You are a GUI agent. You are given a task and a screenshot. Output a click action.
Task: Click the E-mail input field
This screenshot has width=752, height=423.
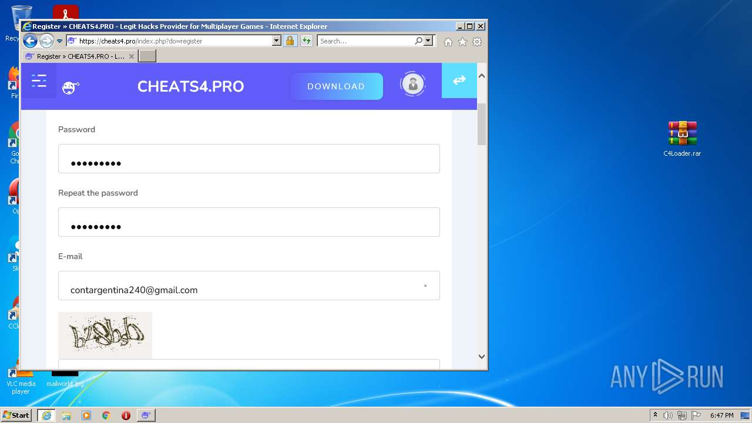[x=249, y=286]
